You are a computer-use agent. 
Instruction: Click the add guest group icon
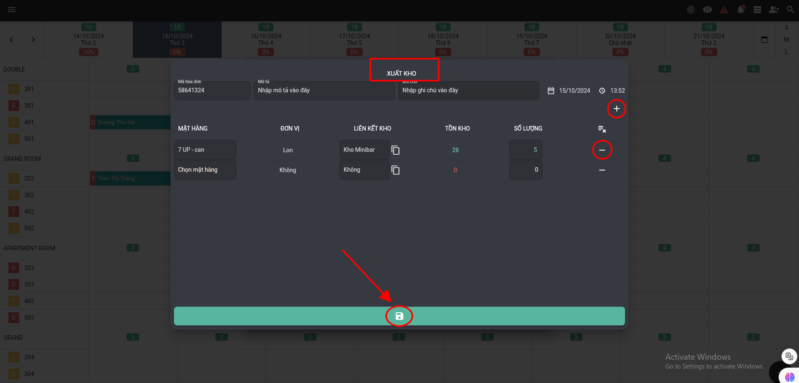[774, 10]
